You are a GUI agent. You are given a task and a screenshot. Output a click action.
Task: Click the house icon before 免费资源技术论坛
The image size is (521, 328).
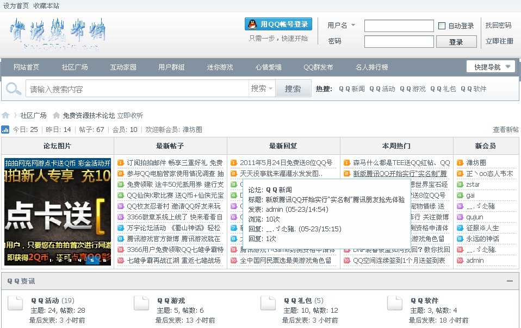pos(56,116)
